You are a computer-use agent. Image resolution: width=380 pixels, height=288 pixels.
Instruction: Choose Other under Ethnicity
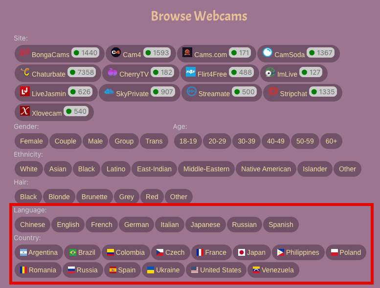pos(347,169)
